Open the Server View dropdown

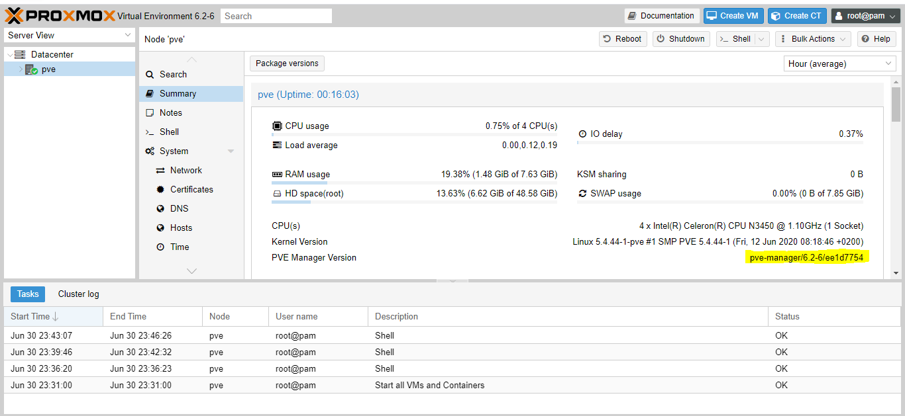coord(70,36)
